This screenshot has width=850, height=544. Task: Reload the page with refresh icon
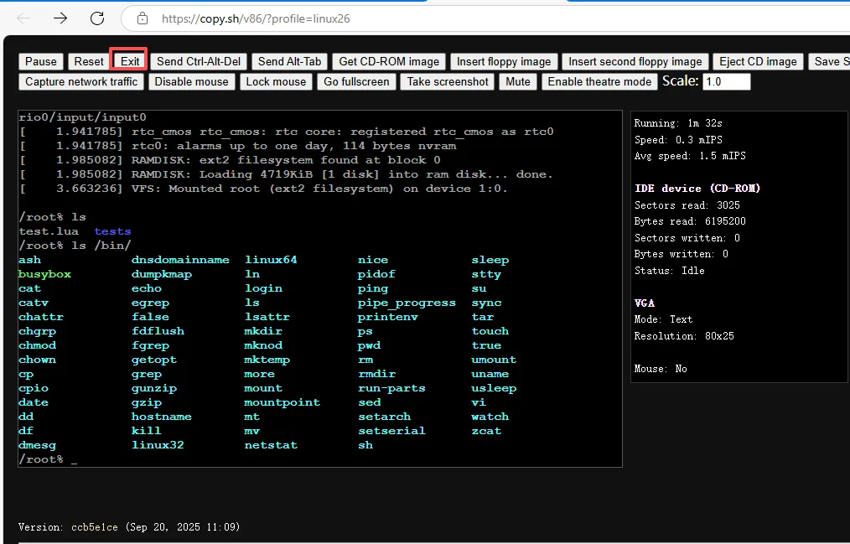point(97,18)
